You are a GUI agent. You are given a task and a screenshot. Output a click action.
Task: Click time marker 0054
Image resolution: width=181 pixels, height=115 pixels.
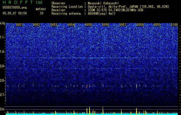(x=71, y=25)
